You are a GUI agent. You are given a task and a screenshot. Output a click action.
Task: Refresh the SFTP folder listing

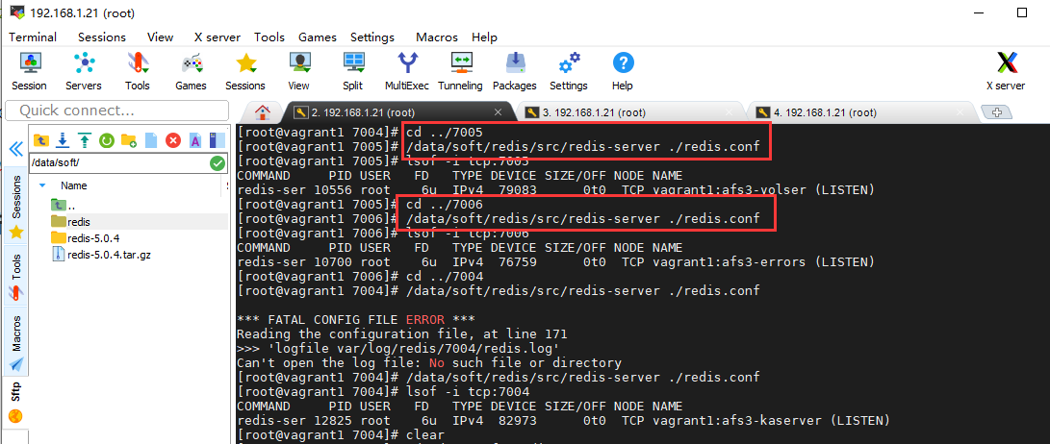click(x=107, y=140)
